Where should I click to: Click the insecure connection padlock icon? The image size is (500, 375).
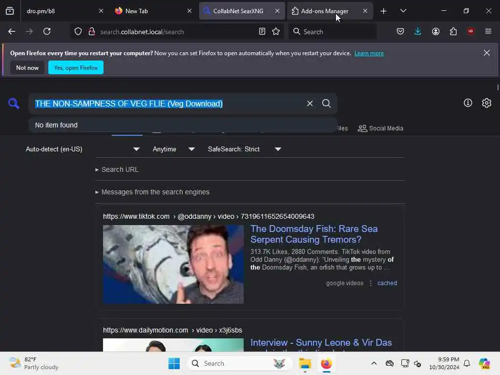coord(92,32)
